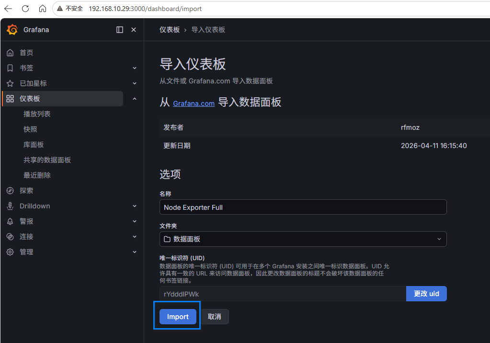Image resolution: width=490 pixels, height=343 pixels.
Task: Click the not-secure warning icon in address bar
Action: click(60, 9)
